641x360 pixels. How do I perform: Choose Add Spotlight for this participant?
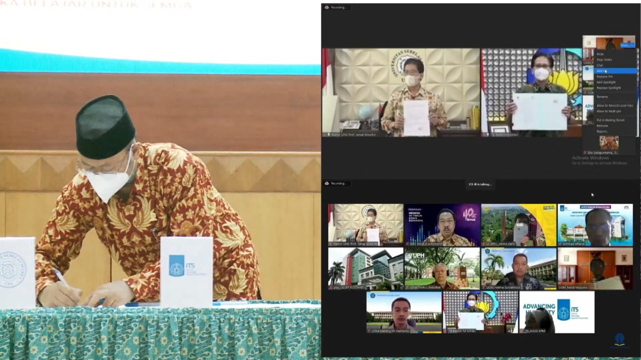point(606,82)
